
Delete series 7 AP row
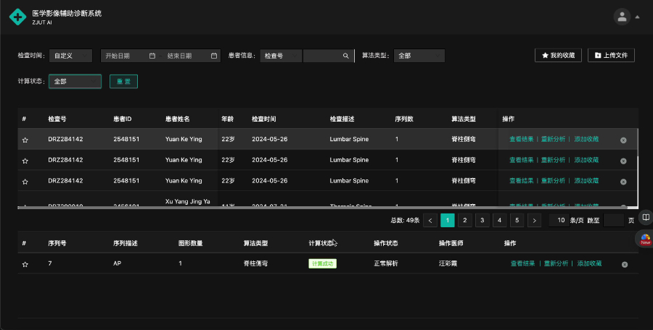[x=625, y=264]
